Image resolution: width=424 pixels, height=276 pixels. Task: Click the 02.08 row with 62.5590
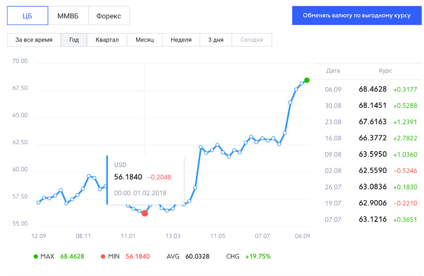371,170
